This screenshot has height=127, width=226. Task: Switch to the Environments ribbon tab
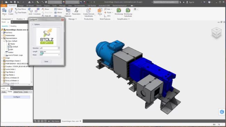click(80, 6)
